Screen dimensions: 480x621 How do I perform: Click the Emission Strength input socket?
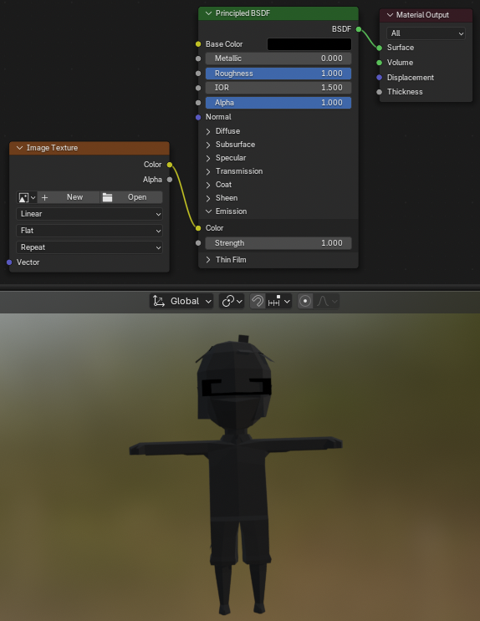(x=198, y=243)
